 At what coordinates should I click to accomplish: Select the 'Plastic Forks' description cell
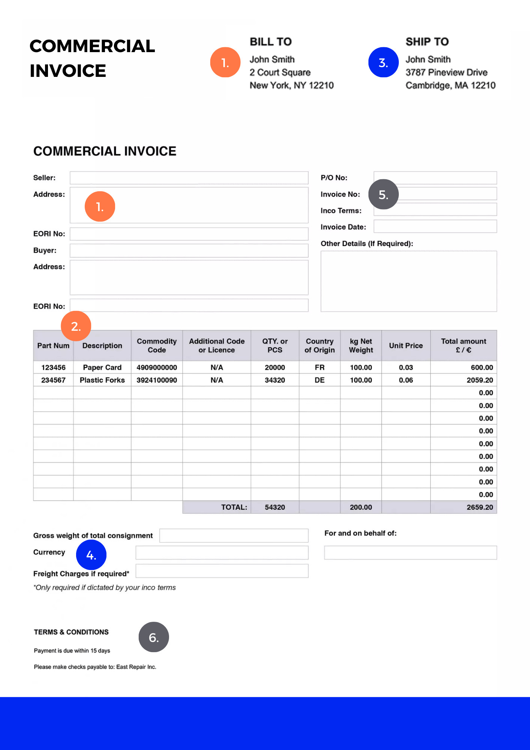click(102, 380)
